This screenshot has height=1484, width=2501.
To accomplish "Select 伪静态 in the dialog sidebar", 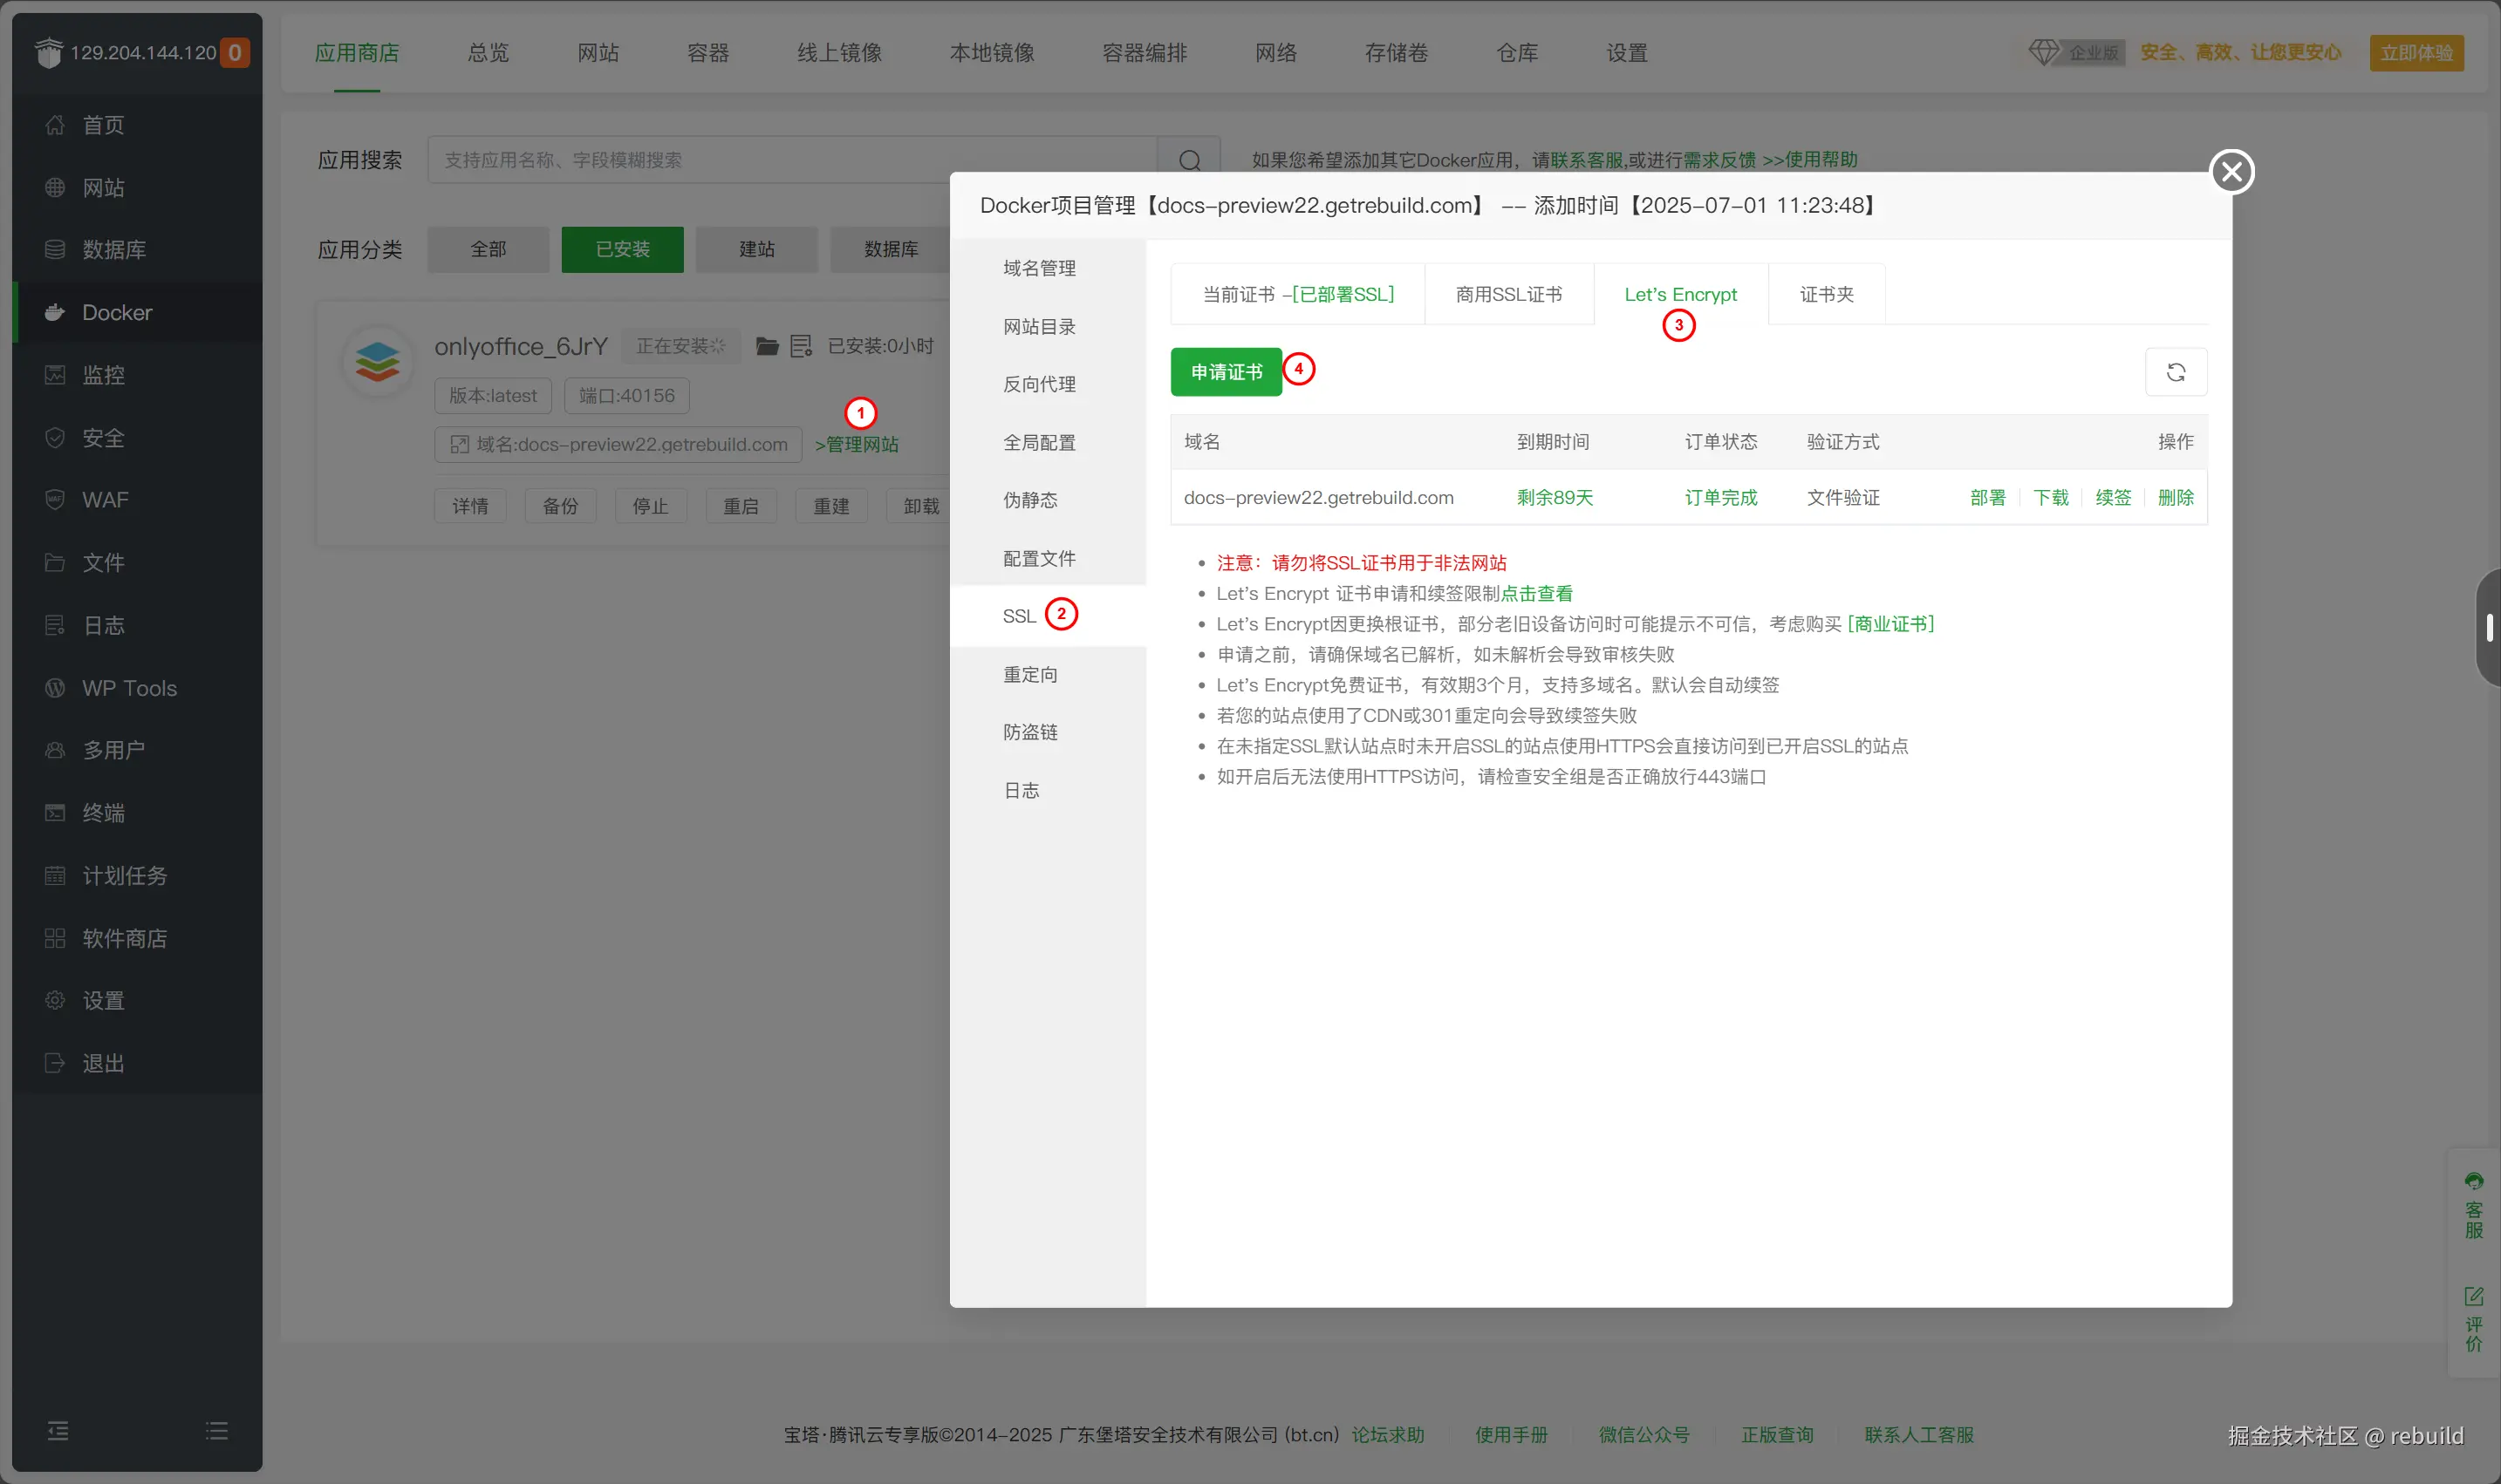I will click(x=1029, y=500).
